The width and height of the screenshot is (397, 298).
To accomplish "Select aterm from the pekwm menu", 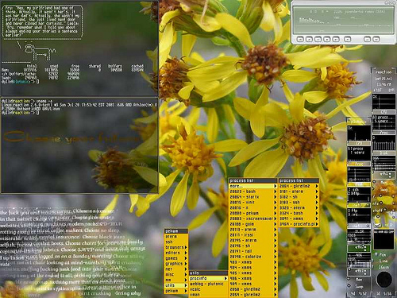I will [x=176, y=236].
